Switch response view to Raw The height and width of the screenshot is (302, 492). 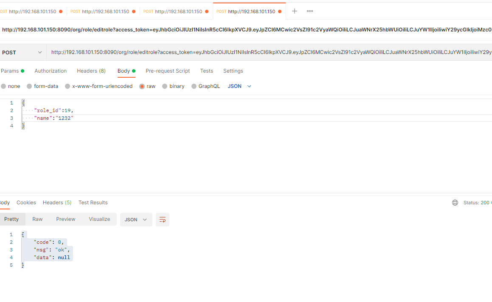pos(37,219)
